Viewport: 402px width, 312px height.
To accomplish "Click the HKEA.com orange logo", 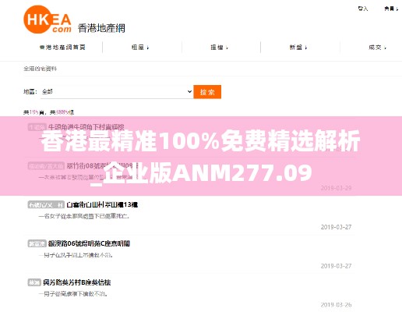I will pos(48,19).
